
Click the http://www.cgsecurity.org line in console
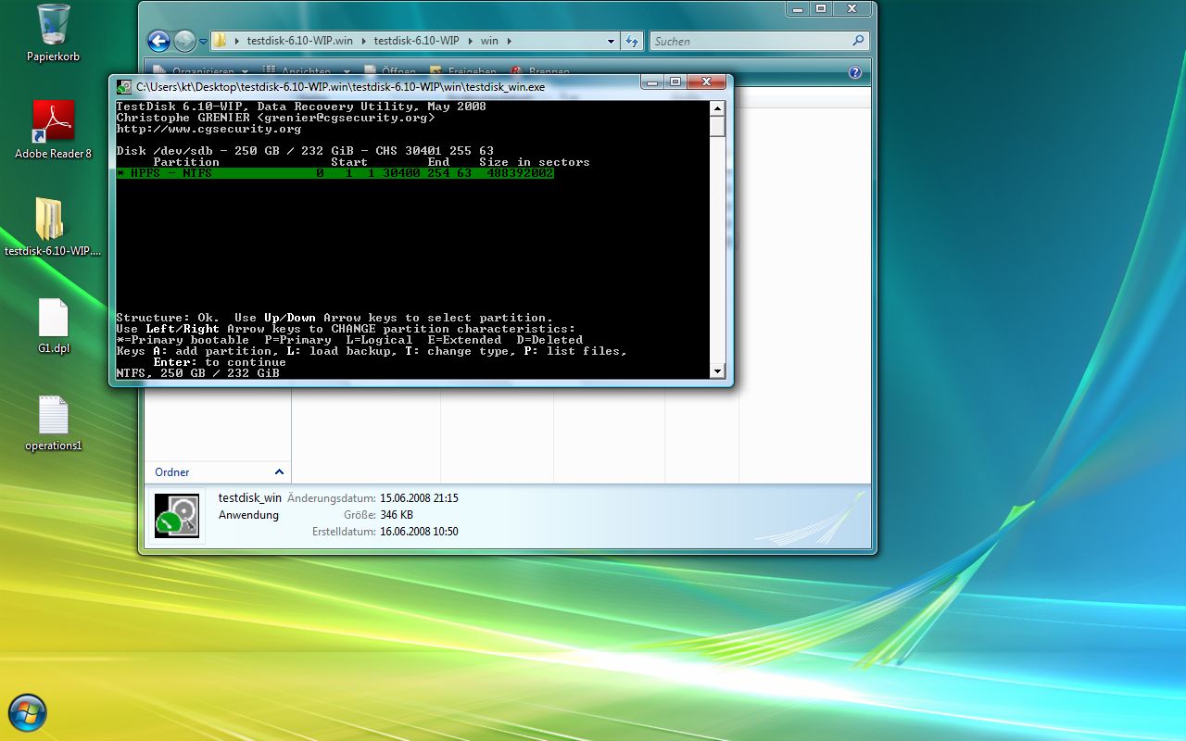(208, 129)
